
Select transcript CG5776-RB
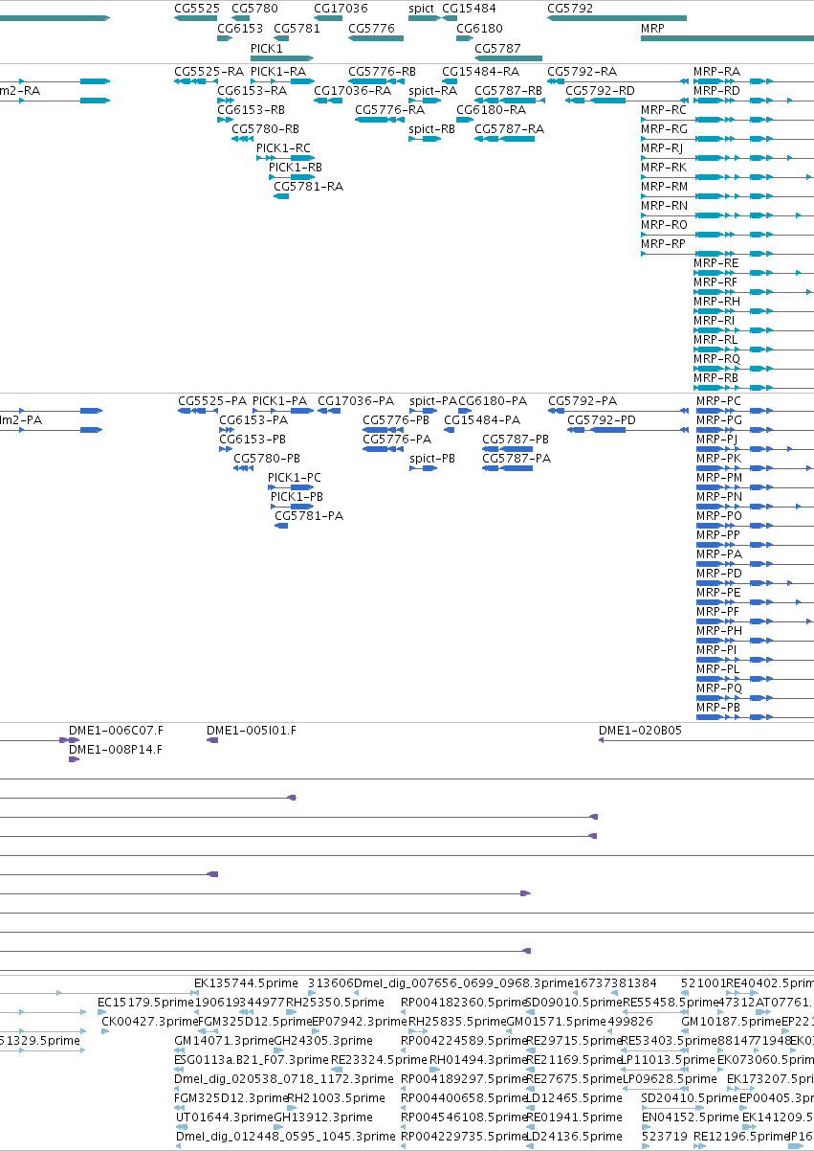[x=382, y=72]
